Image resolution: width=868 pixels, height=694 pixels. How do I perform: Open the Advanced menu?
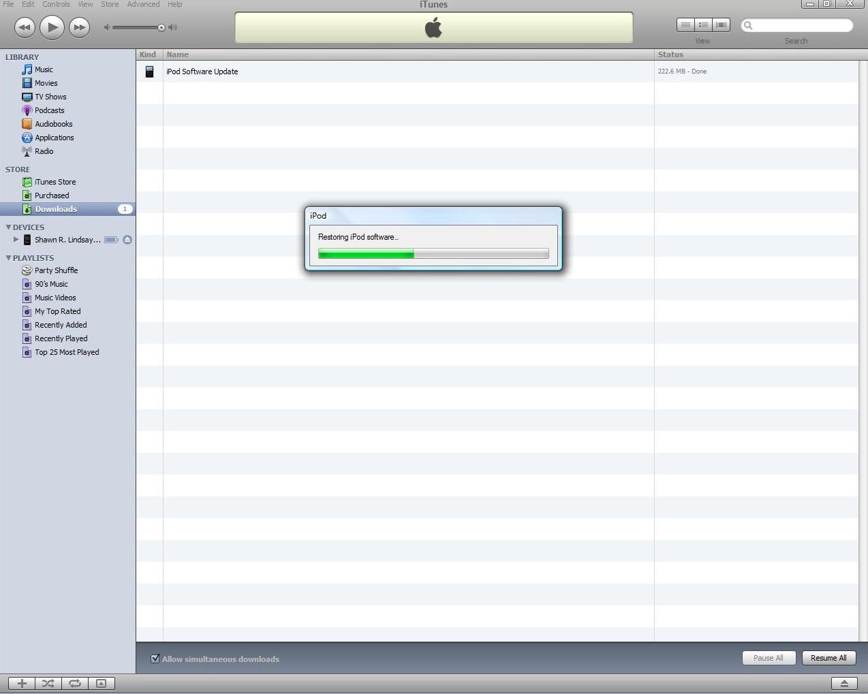(143, 4)
